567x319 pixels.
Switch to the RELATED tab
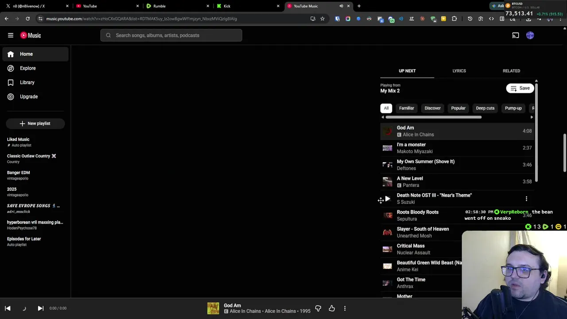(x=511, y=71)
